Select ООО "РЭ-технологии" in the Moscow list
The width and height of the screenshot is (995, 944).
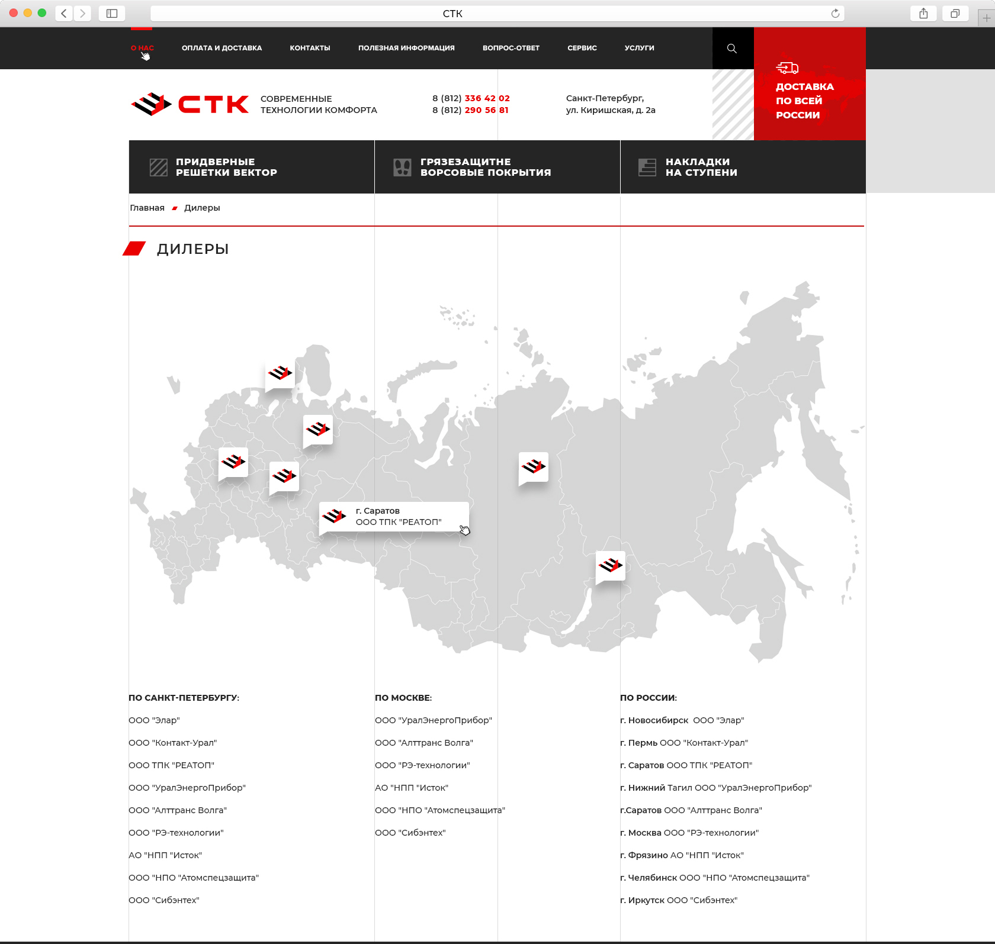(422, 765)
